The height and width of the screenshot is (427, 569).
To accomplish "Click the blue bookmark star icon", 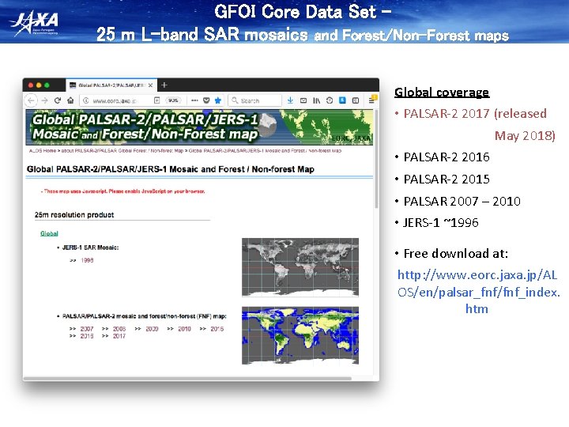I will pyautogui.click(x=218, y=100).
